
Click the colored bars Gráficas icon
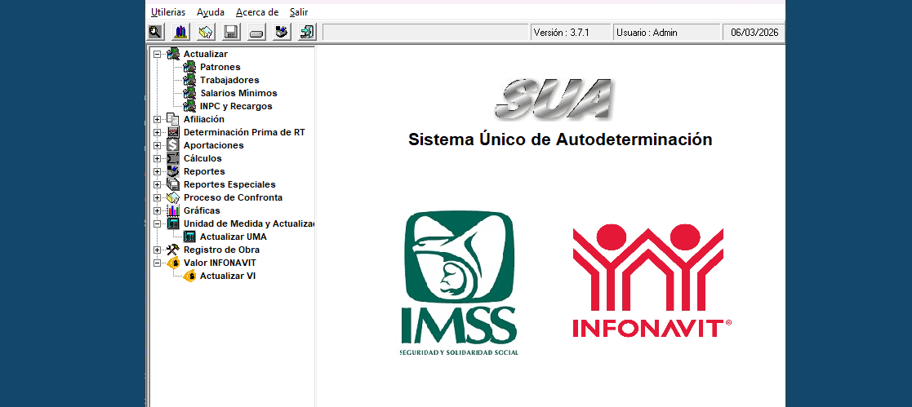[173, 210]
